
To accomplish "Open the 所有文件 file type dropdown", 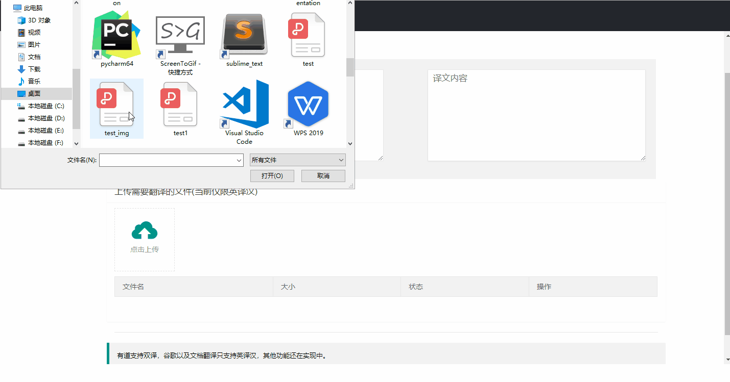I will tap(298, 160).
